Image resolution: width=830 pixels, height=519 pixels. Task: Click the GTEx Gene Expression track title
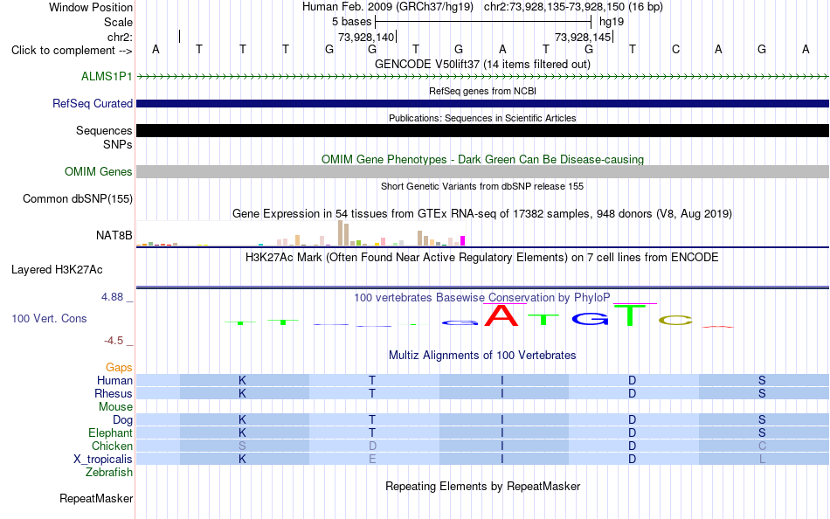(x=482, y=213)
